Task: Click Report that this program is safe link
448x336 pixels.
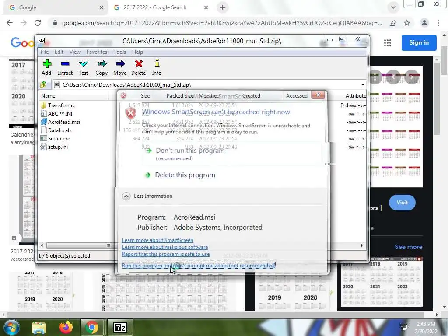Action: [x=166, y=254]
